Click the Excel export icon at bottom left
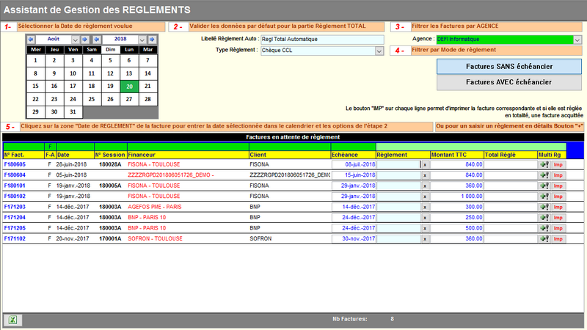 [x=12, y=319]
